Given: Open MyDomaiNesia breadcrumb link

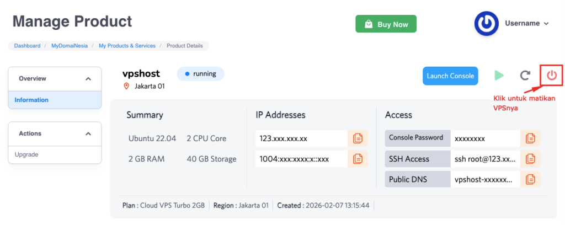Looking at the screenshot, I should 70,46.
